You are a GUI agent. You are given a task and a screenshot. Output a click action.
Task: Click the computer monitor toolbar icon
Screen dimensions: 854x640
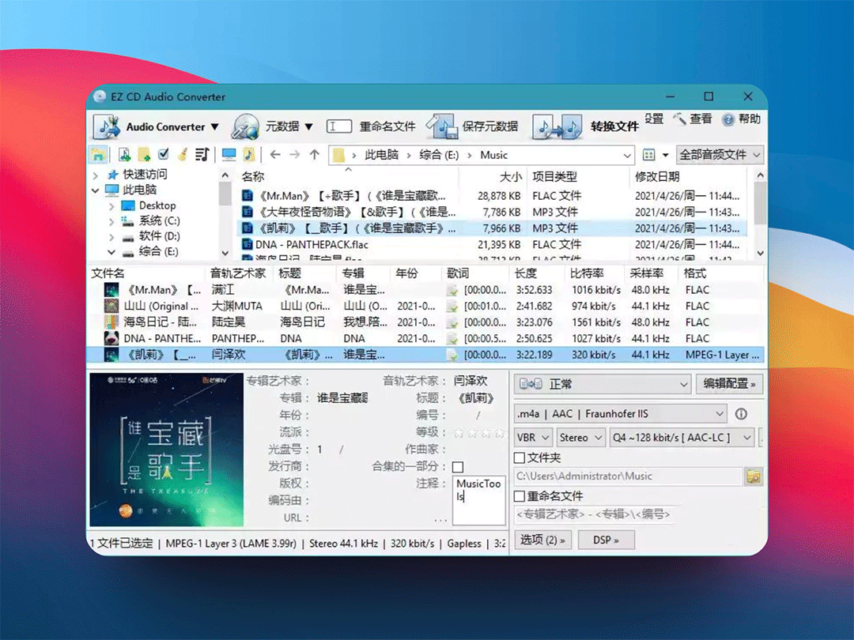coord(229,155)
